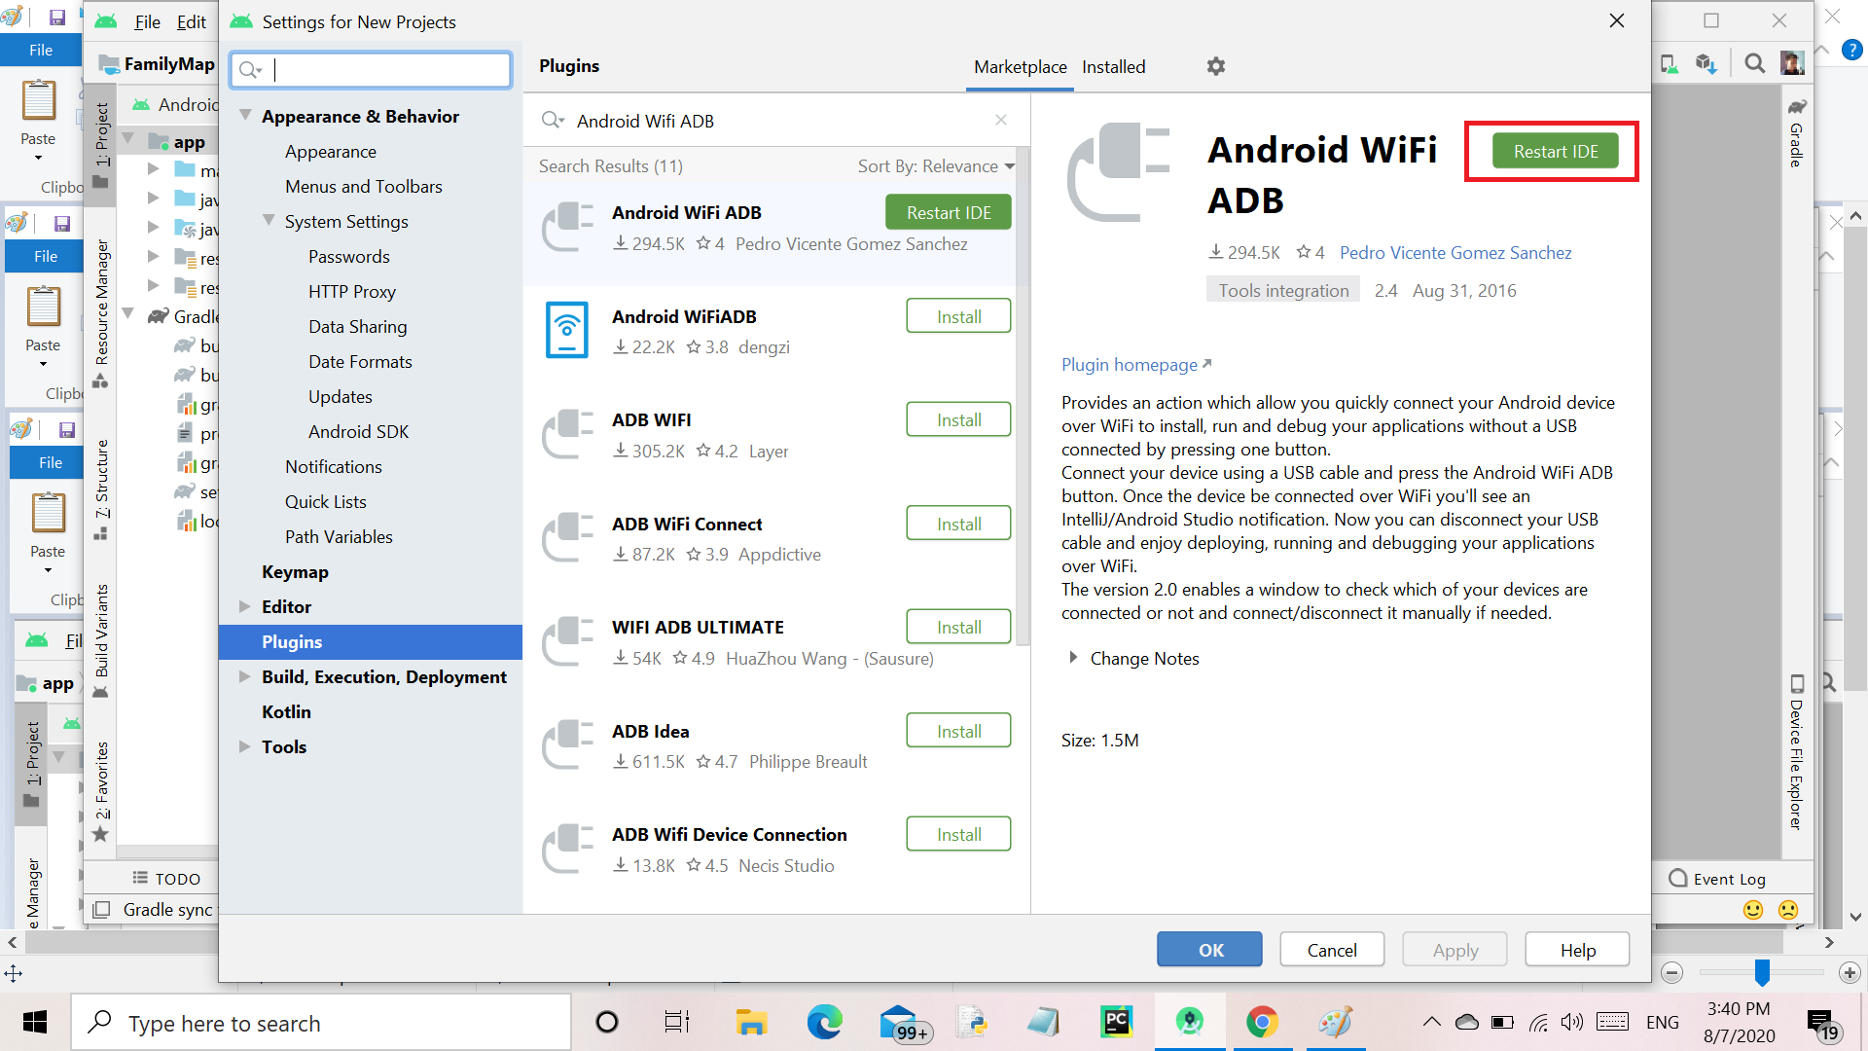Image resolution: width=1868 pixels, height=1051 pixels.
Task: Open Favorites tool window star tab
Action: [x=101, y=791]
